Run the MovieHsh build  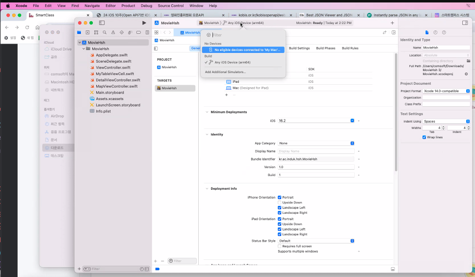(144, 23)
